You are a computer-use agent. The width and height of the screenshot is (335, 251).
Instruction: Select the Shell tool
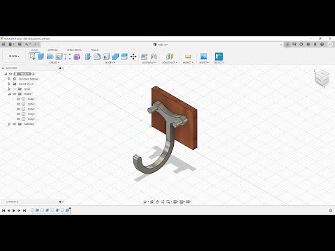[106, 56]
